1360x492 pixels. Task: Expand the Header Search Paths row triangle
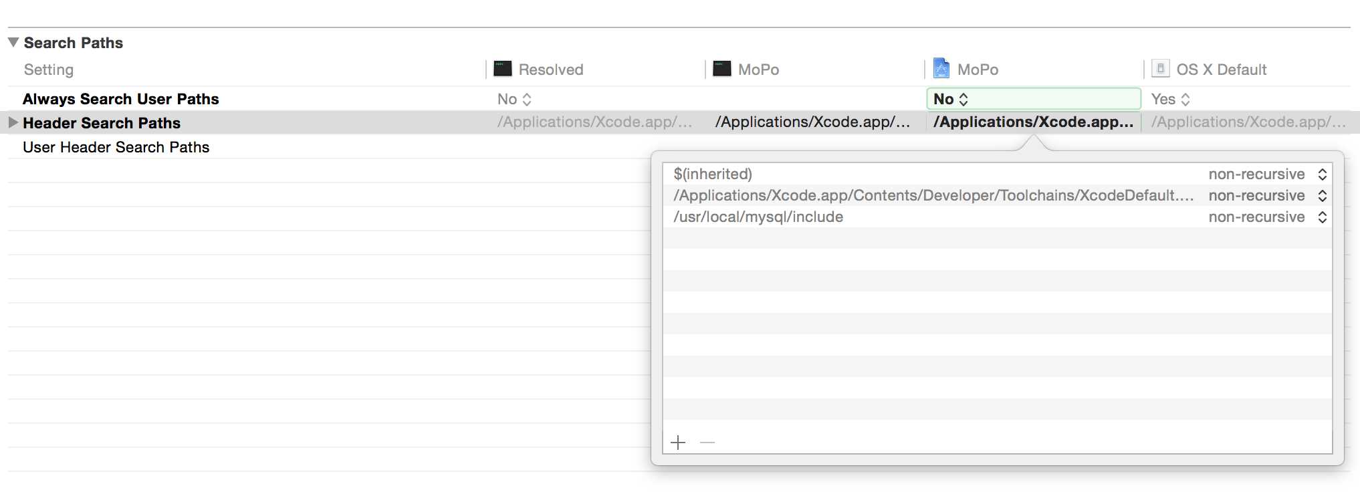[13, 122]
